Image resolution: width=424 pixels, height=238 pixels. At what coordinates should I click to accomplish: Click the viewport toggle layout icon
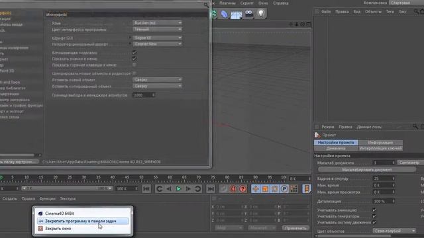click(308, 24)
